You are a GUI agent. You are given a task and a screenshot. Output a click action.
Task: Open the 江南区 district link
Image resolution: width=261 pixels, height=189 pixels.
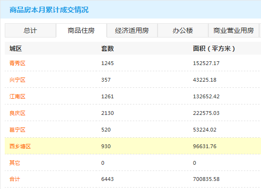coord(17,96)
